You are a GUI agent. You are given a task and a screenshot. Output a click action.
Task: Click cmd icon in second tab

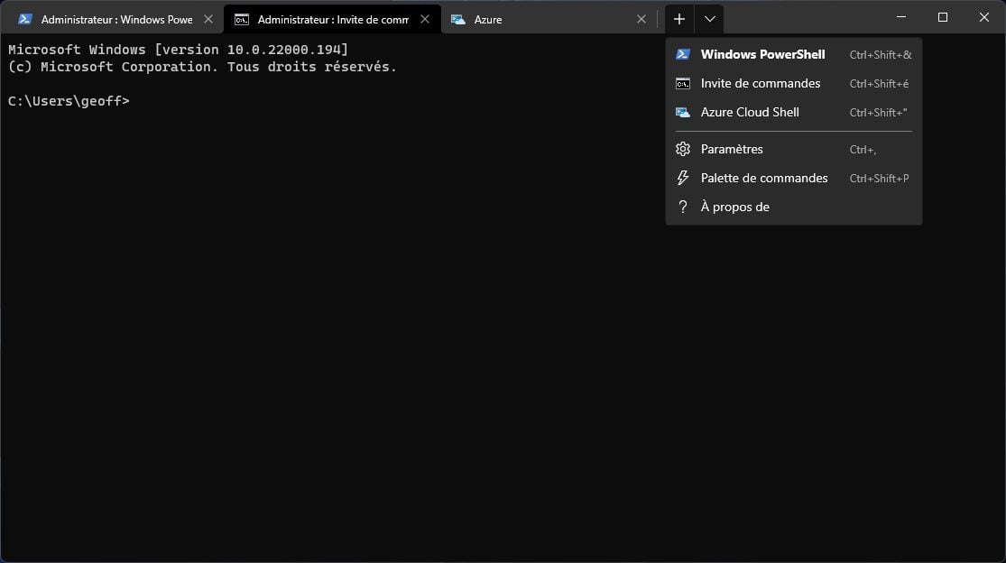coord(241,20)
